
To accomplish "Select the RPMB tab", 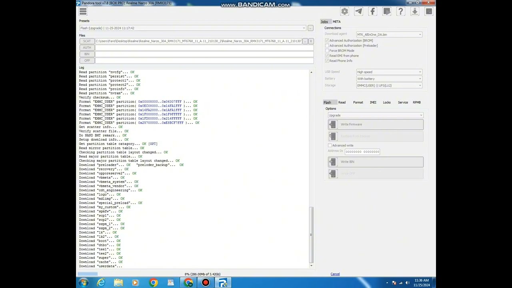I will point(417,102).
